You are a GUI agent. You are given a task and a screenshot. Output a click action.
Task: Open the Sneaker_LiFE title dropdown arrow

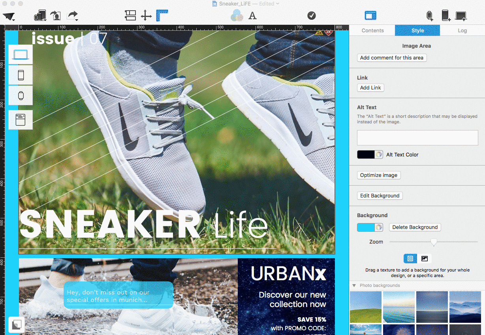click(278, 4)
